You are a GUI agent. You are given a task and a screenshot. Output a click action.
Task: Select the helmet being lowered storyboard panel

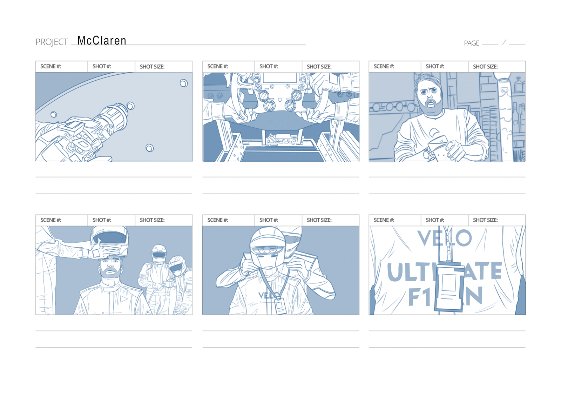point(114,270)
